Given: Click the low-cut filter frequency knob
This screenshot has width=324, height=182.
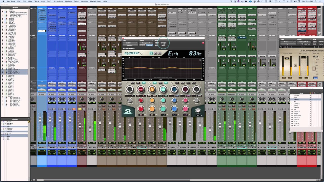Looking at the screenshot, I should pos(130,89).
